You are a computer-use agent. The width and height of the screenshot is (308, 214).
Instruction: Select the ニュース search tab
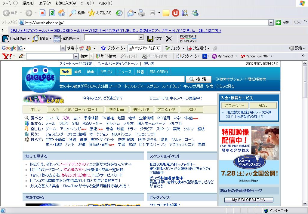[125, 72]
